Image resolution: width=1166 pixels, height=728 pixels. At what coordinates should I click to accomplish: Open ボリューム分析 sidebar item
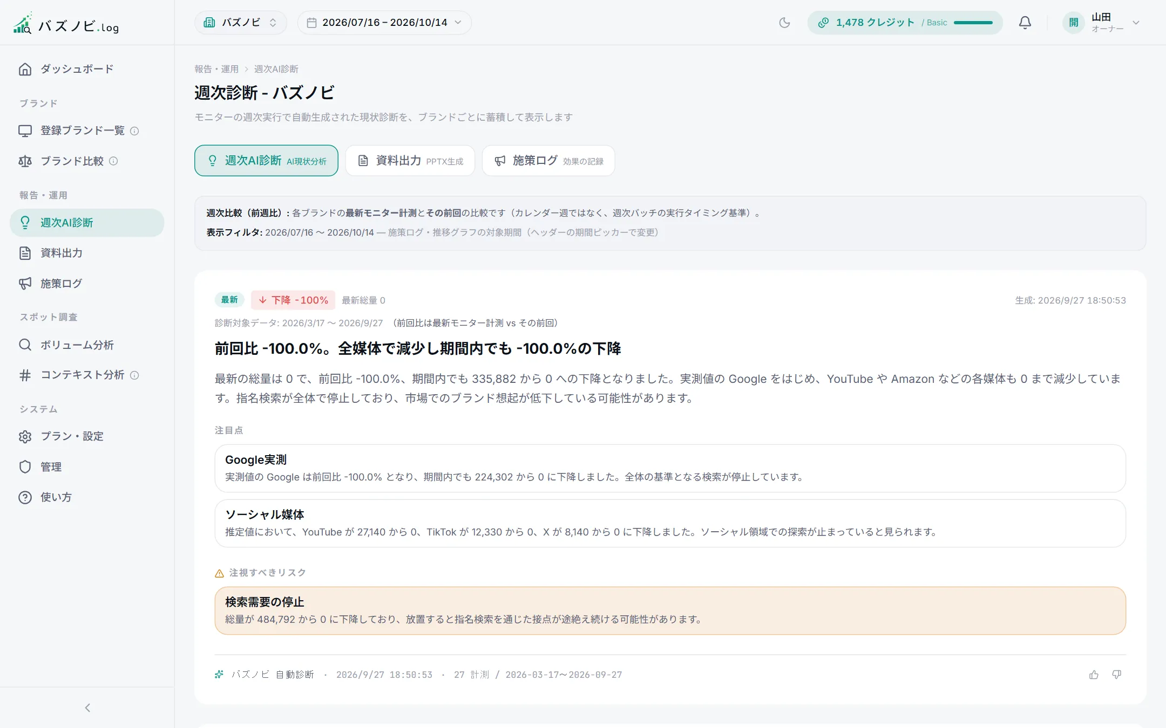pos(87,345)
